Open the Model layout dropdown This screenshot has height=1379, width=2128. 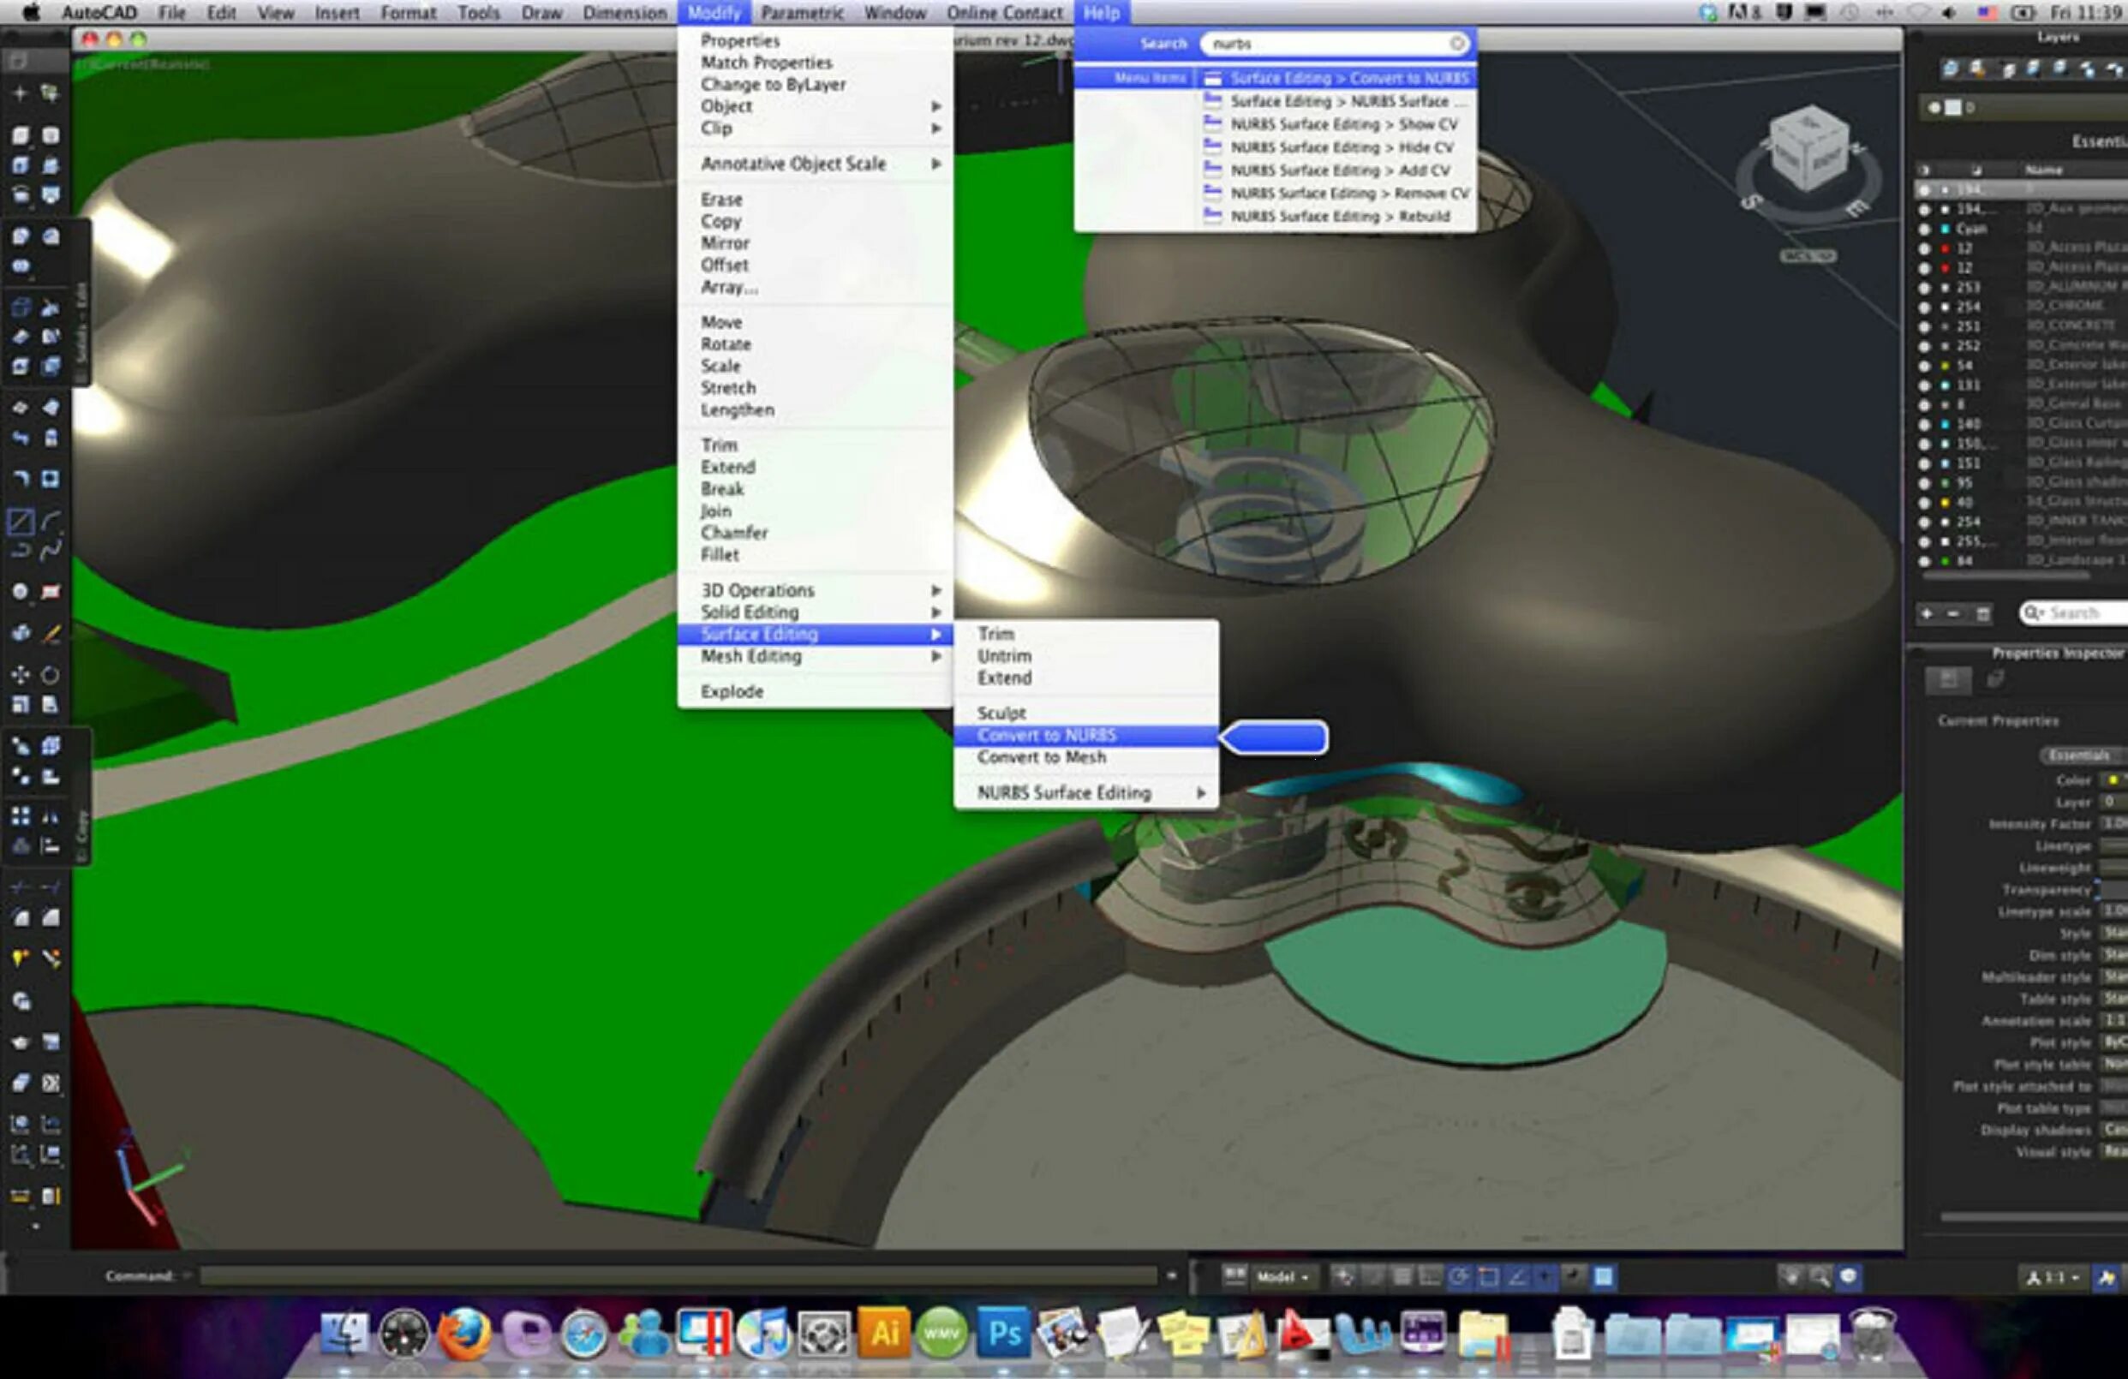point(1283,1277)
